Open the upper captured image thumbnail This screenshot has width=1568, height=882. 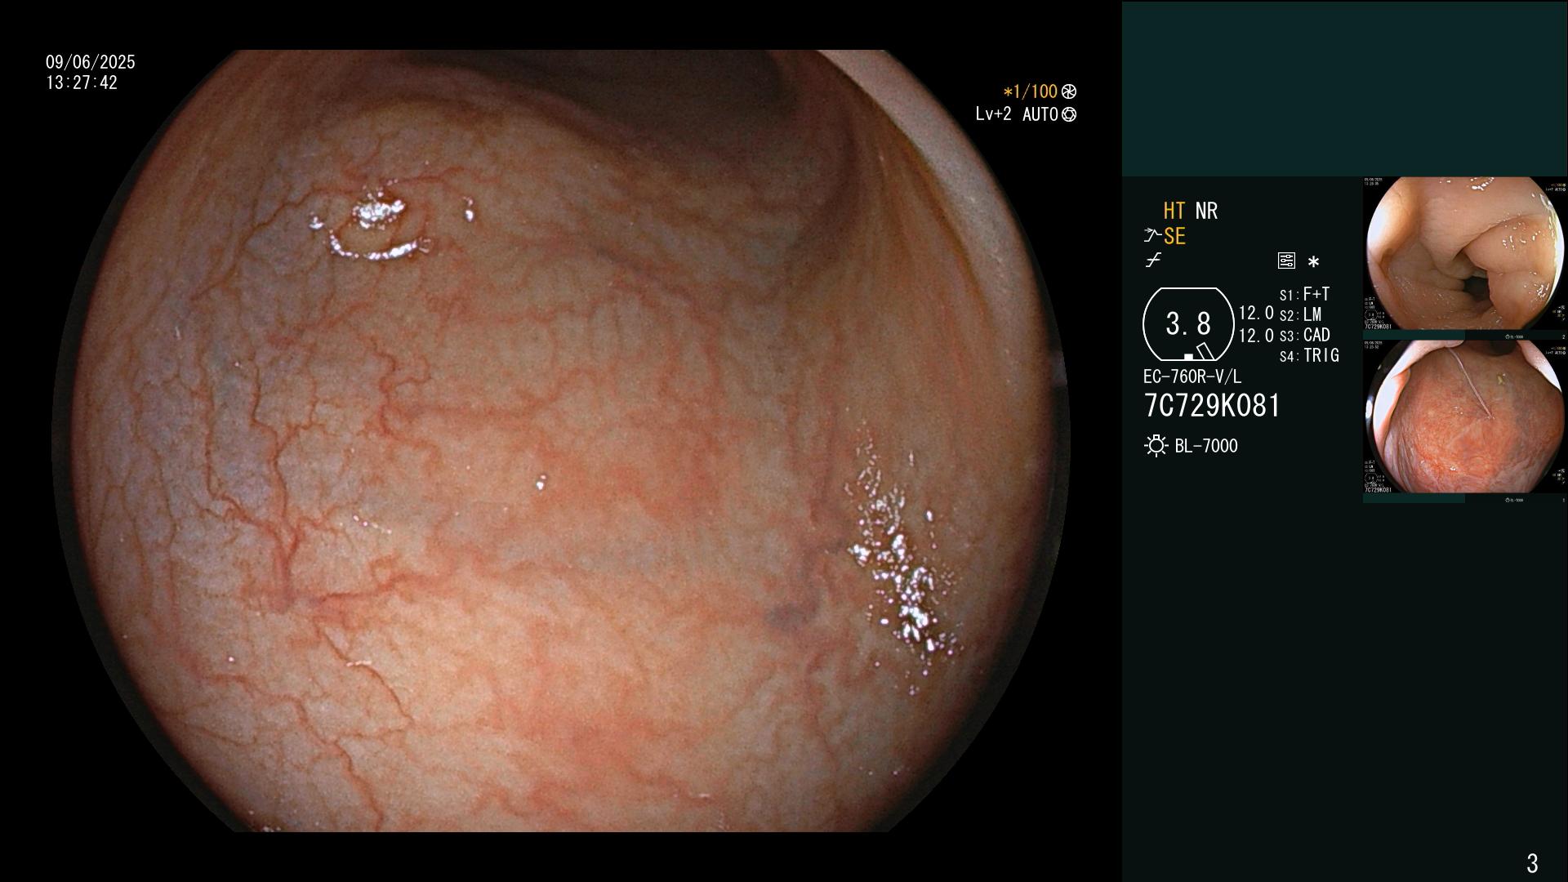tap(1465, 254)
